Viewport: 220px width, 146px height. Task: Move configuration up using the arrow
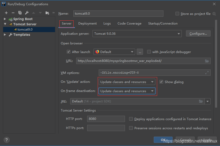pyautogui.click(x=34, y=13)
